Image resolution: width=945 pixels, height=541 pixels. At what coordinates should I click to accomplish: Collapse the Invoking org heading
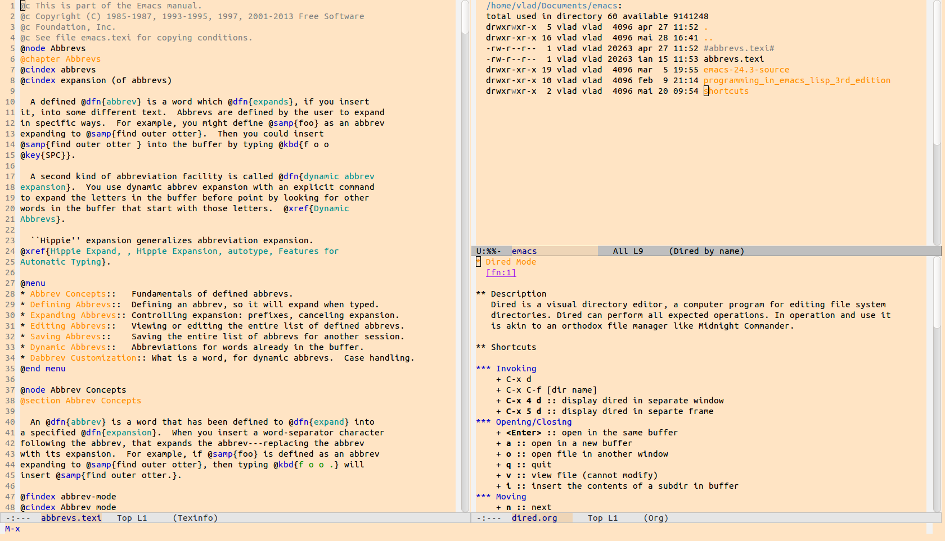point(506,369)
